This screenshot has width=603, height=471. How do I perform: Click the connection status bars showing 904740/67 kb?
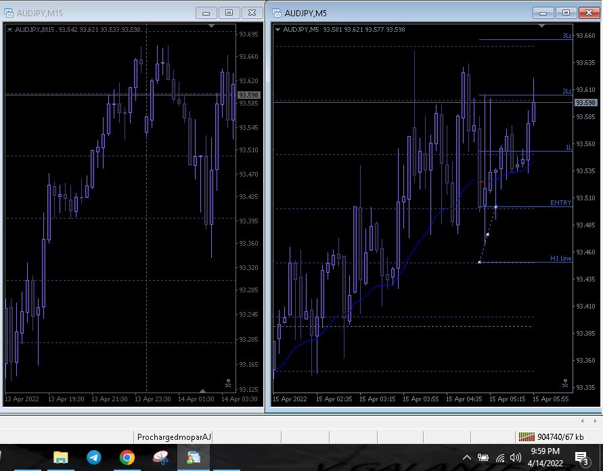[x=526, y=437]
